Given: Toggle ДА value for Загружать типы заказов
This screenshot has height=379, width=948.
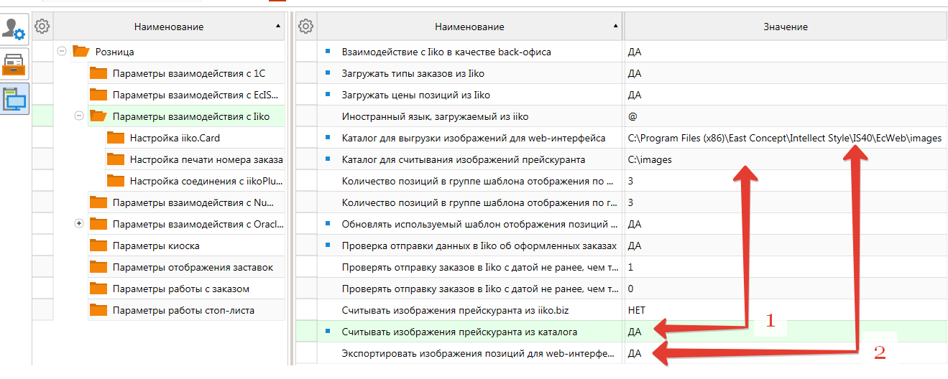Looking at the screenshot, I should (786, 73).
